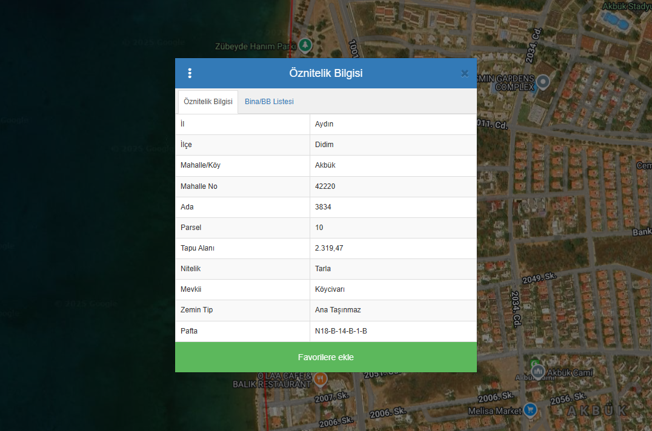Click the Akbük Cami map marker
Screen dimensions: 652x431
click(537, 370)
